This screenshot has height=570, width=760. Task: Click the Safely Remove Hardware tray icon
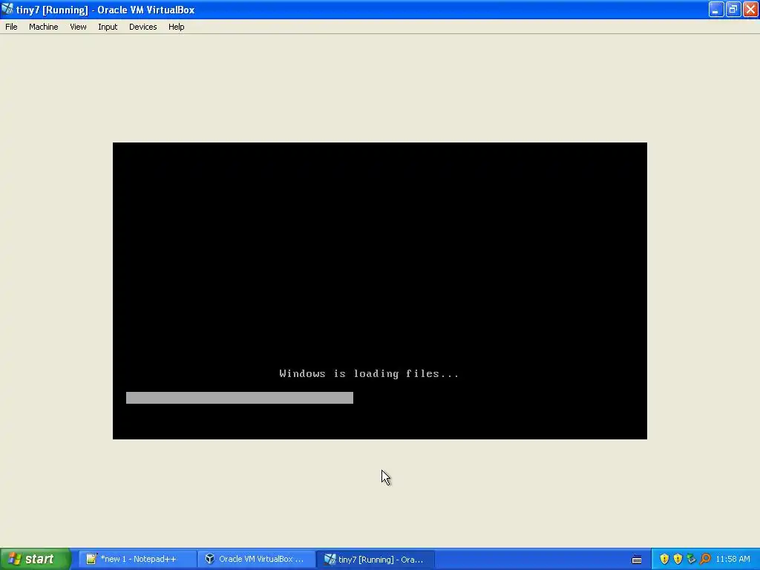tap(691, 559)
